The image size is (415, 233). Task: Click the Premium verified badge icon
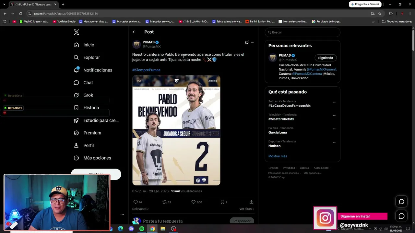tap(76, 133)
